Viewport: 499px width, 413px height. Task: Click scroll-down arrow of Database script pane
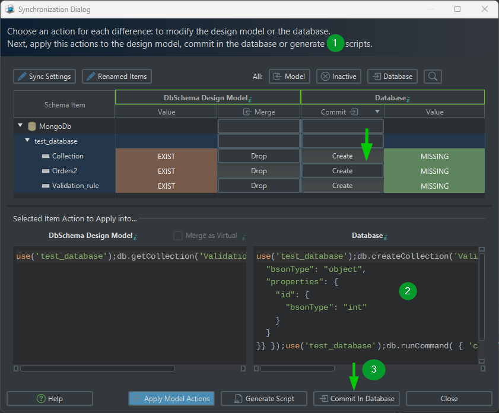pyautogui.click(x=482, y=361)
